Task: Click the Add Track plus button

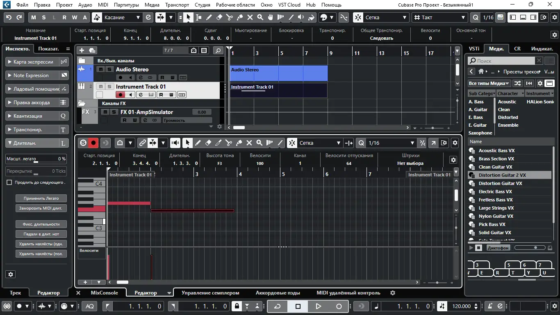Action: click(82, 50)
